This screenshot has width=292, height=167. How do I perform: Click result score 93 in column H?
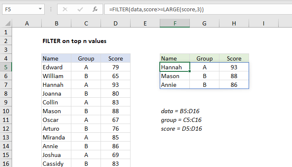(234, 67)
